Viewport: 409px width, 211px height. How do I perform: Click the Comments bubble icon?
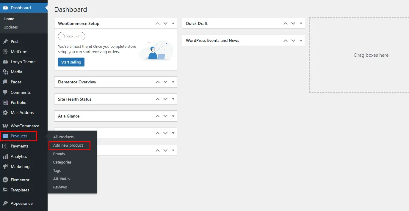5,92
